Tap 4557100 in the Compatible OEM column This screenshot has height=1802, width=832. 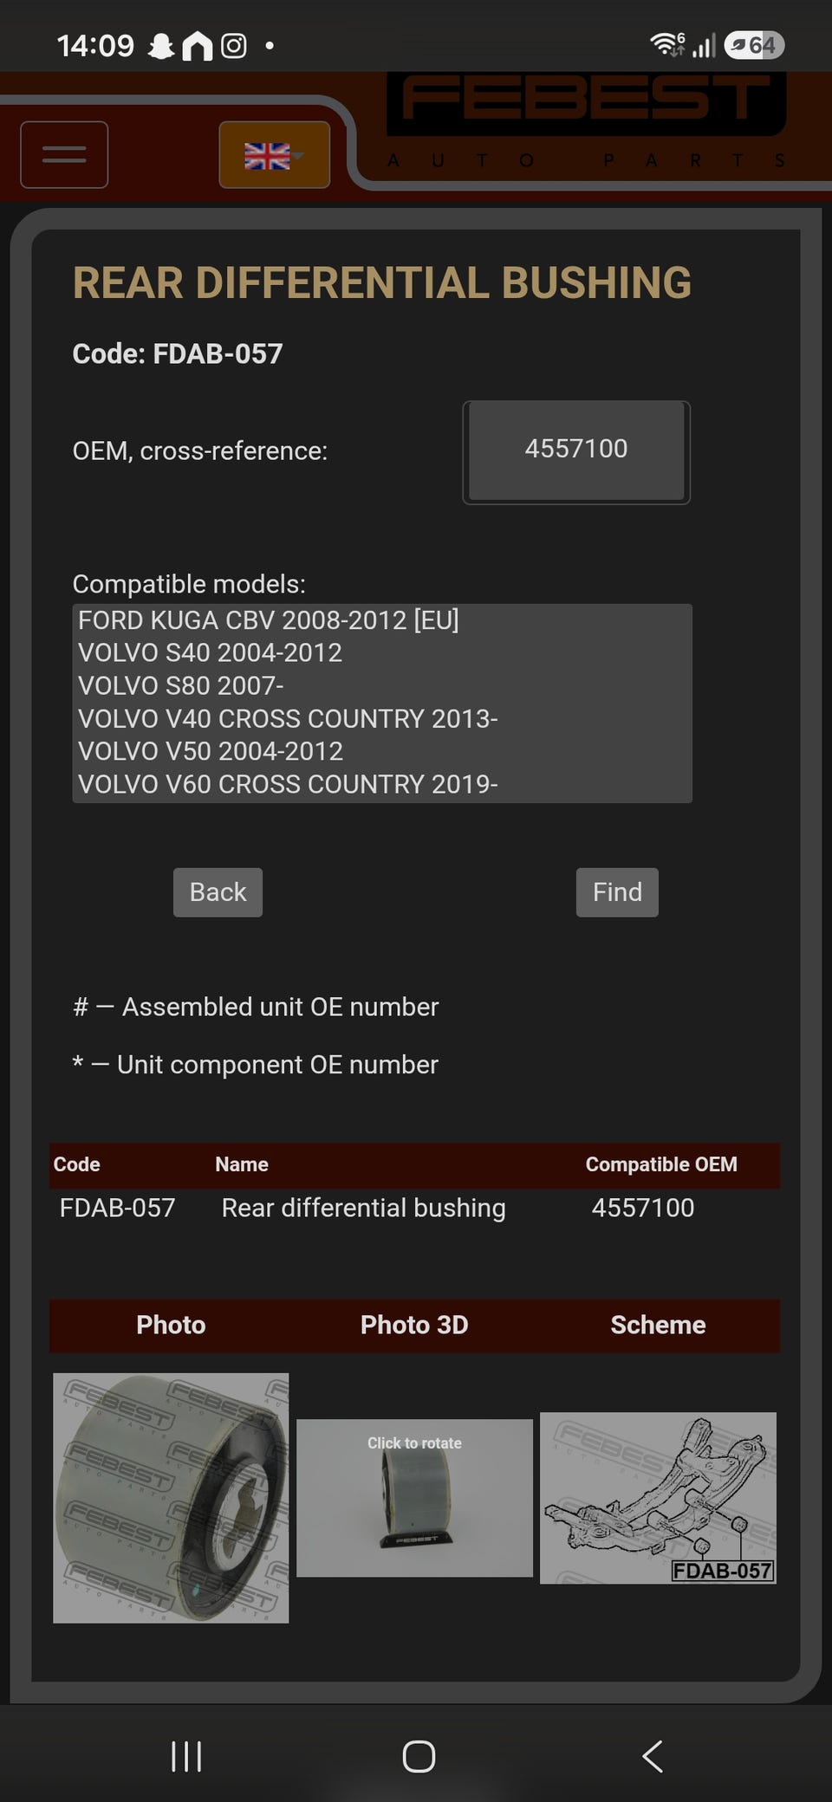643,1208
